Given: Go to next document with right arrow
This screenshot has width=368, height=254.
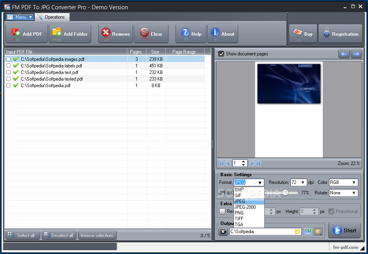Looking at the screenshot, I should (x=356, y=54).
